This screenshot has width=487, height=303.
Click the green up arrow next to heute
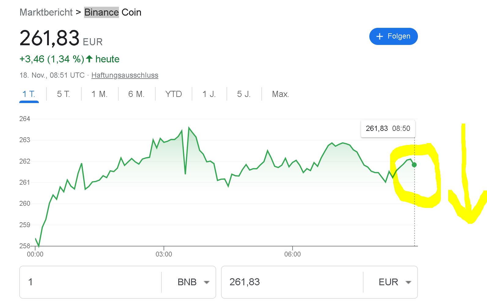pos(89,59)
